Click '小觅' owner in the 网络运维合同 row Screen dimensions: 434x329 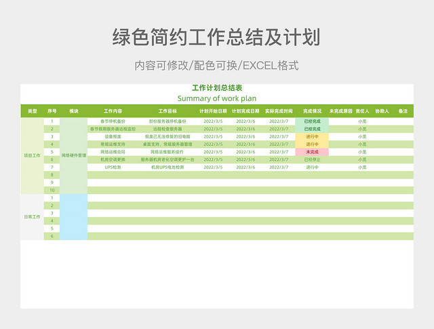pos(362,152)
